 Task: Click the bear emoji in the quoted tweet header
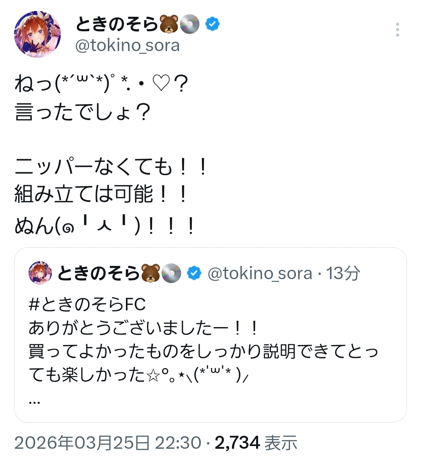click(150, 273)
